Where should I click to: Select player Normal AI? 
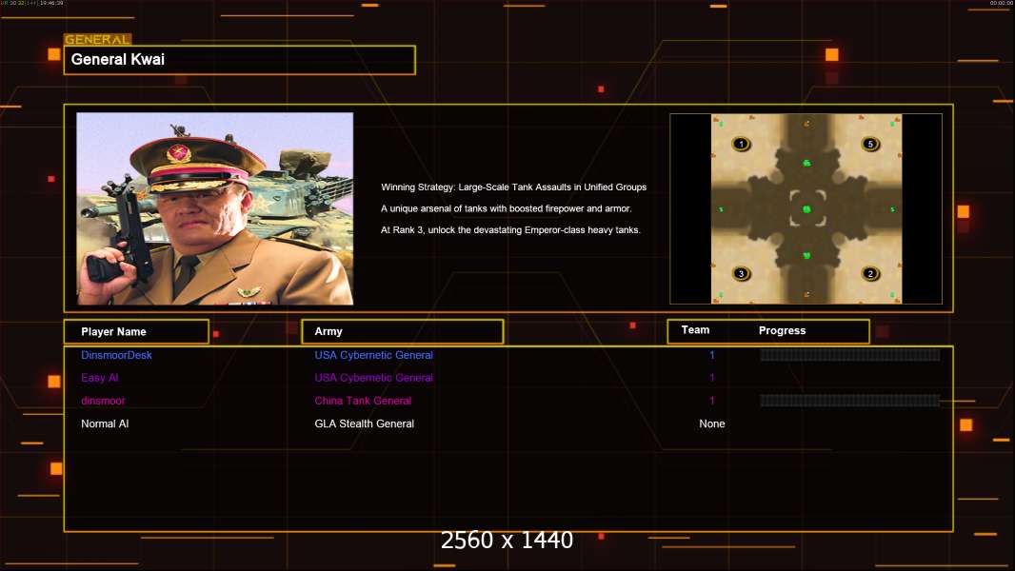pos(105,423)
